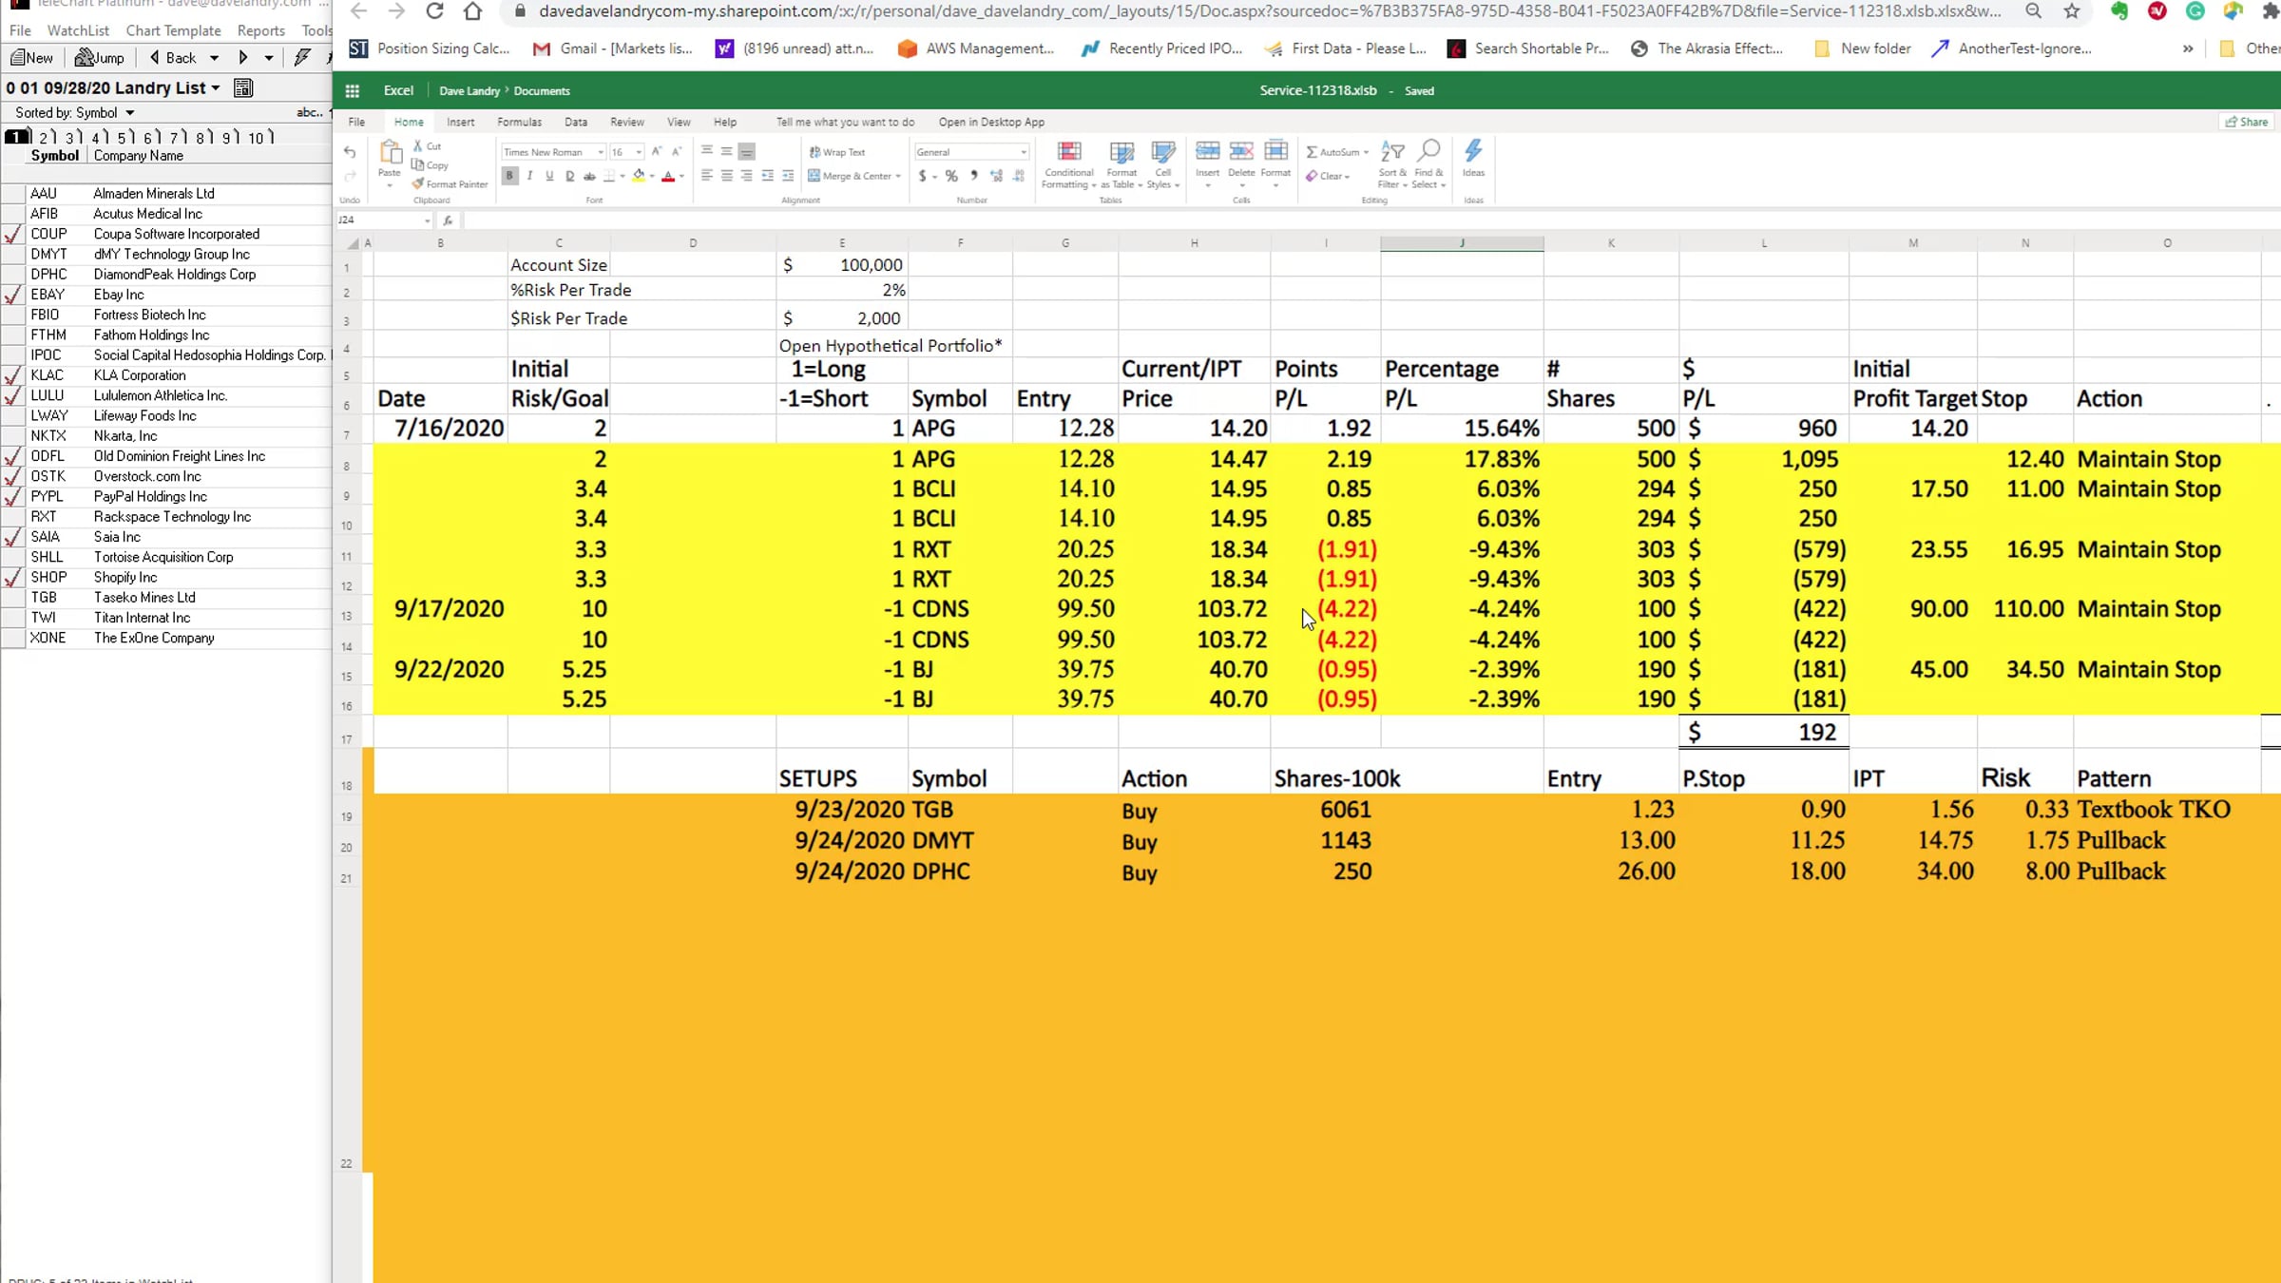This screenshot has height=1283, width=2281.
Task: Open Cell Styles gallery
Action: [x=1162, y=165]
